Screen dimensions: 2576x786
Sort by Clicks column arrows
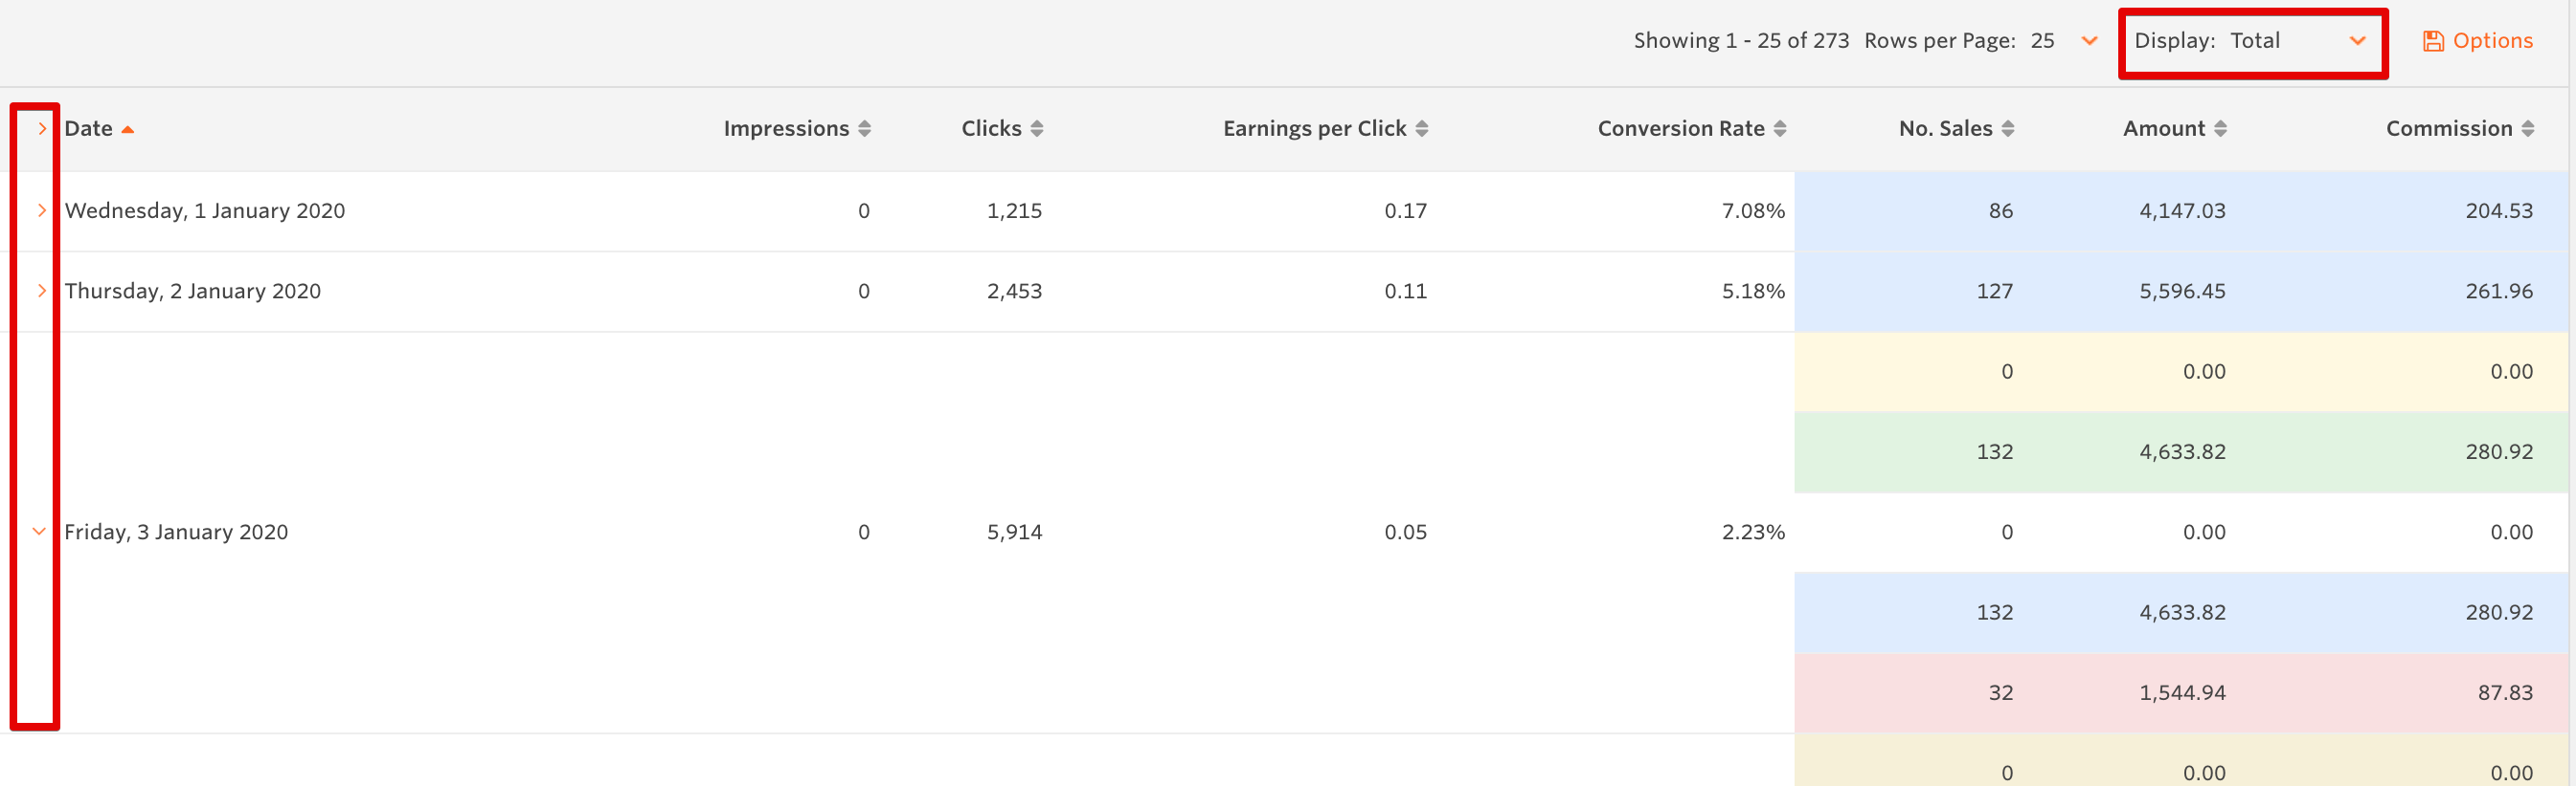[x=1036, y=129]
